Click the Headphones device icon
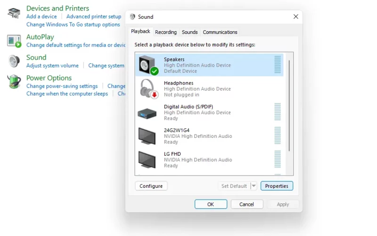377x236 pixels. [148, 89]
